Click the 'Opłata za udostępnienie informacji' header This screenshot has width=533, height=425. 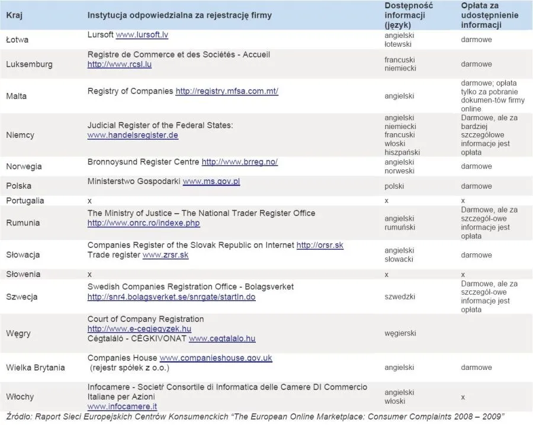489,15
